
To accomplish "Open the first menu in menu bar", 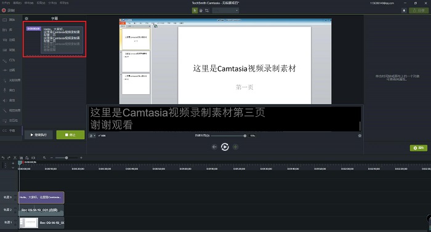I will click(x=6, y=2).
